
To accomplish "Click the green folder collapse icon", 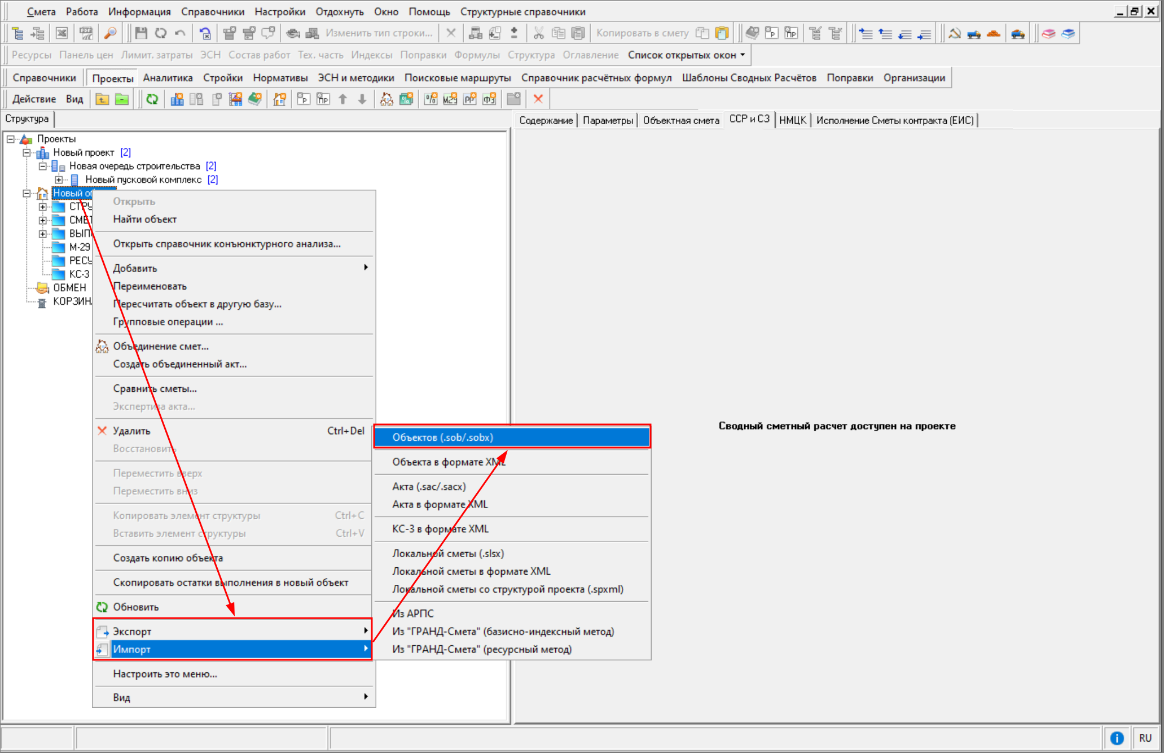I will [x=122, y=99].
